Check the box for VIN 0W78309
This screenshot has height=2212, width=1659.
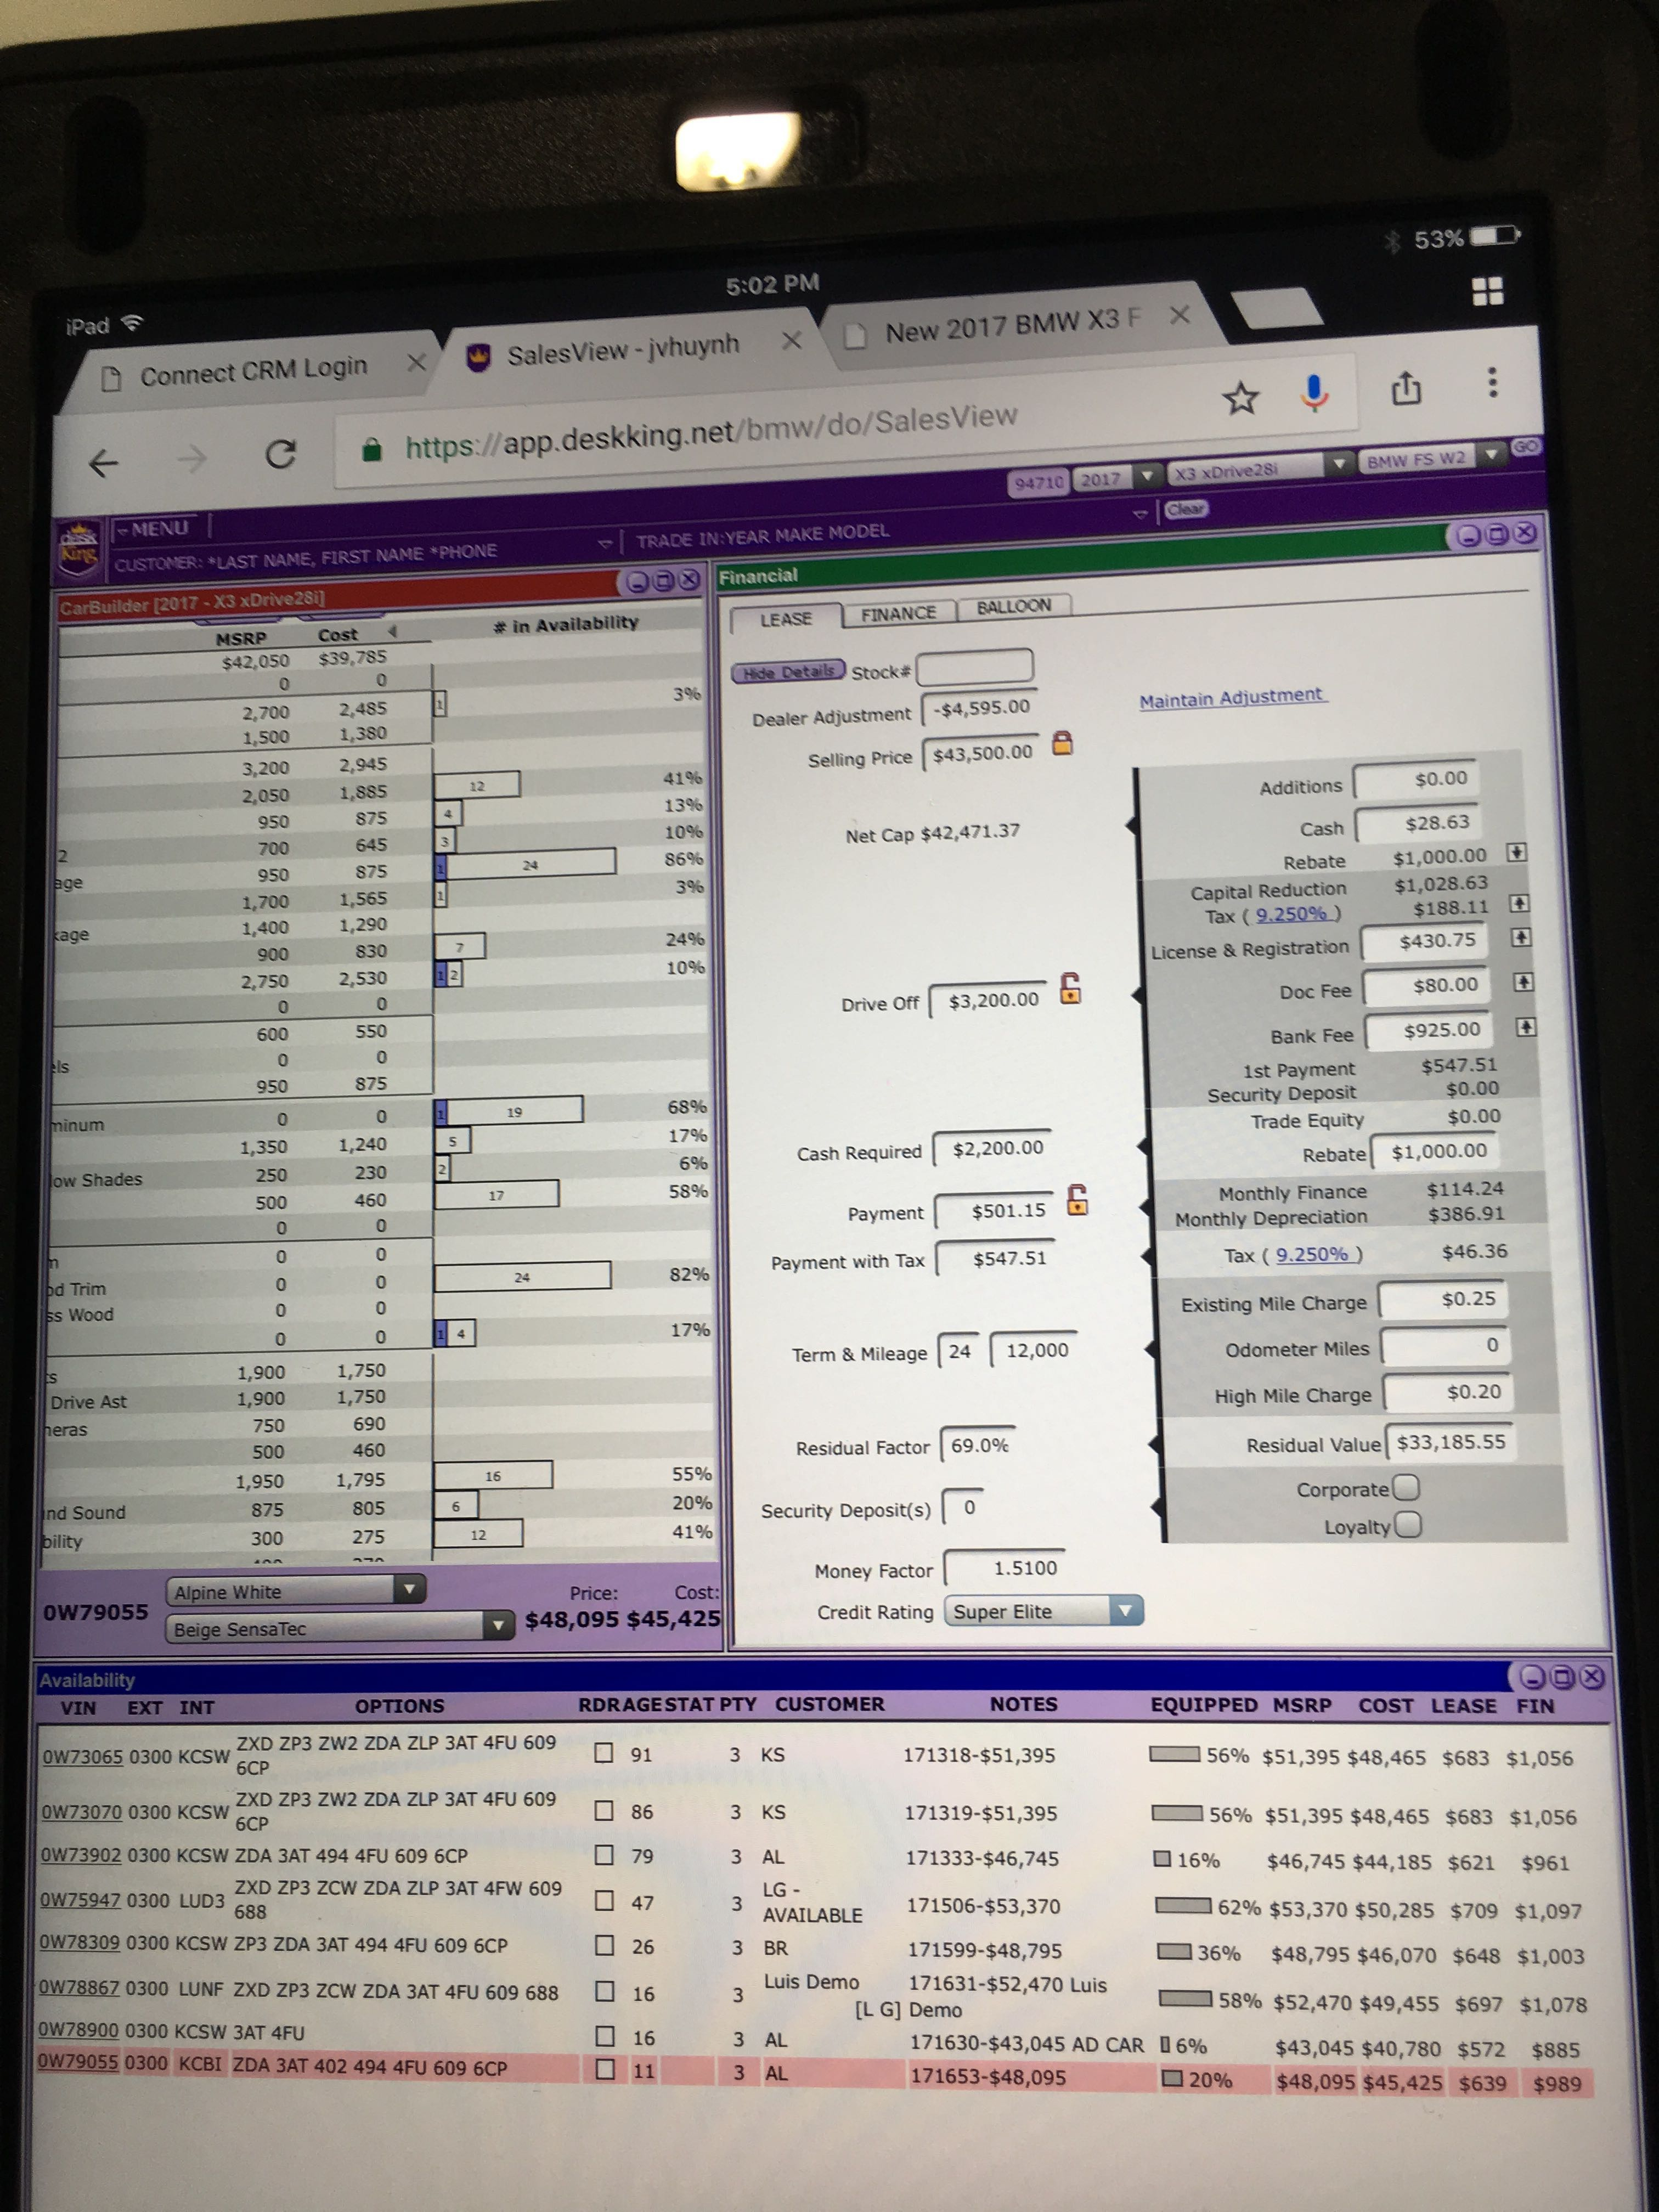tap(603, 1945)
